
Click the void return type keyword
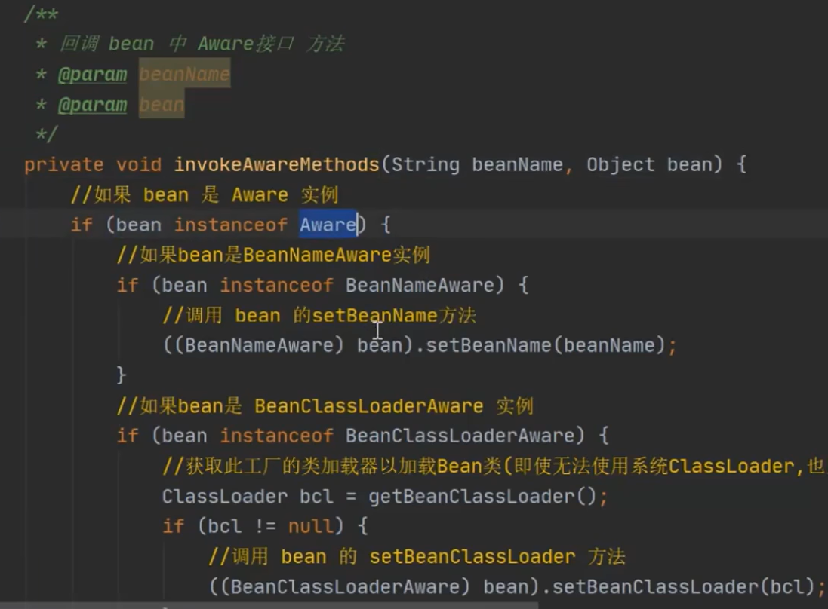(x=139, y=164)
